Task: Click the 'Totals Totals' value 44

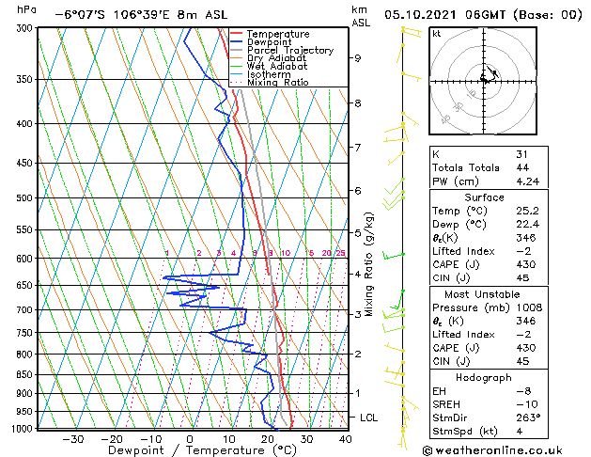Action: coord(522,167)
